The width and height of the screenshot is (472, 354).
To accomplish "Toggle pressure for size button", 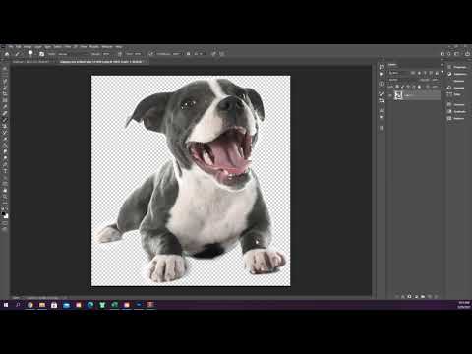I will point(213,54).
